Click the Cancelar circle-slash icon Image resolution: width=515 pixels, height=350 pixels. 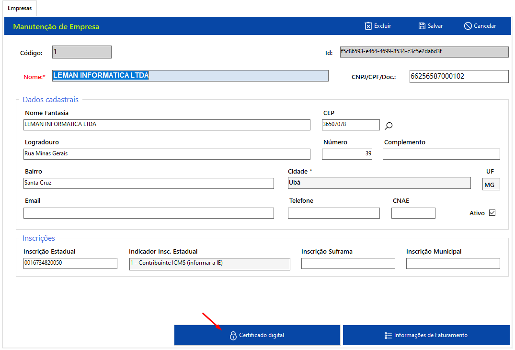[468, 26]
